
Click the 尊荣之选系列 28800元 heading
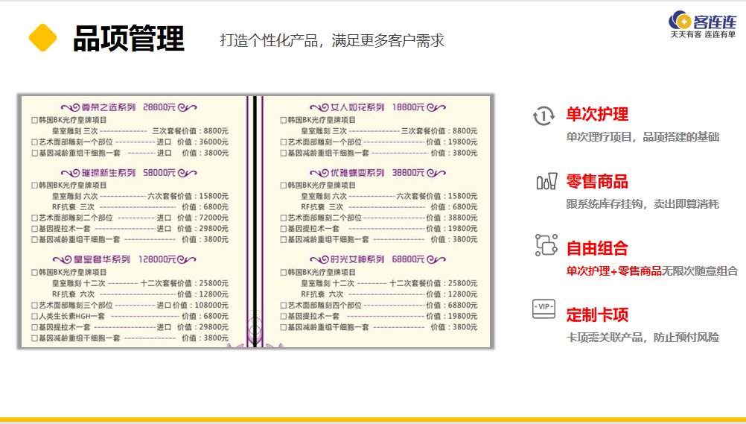(x=129, y=107)
